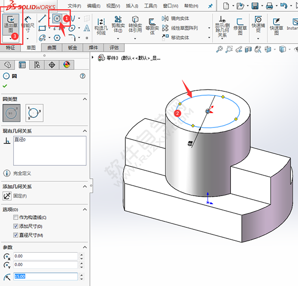Select the Ellipse sketch tool
The width and height of the screenshot is (298, 286).
click(72, 28)
